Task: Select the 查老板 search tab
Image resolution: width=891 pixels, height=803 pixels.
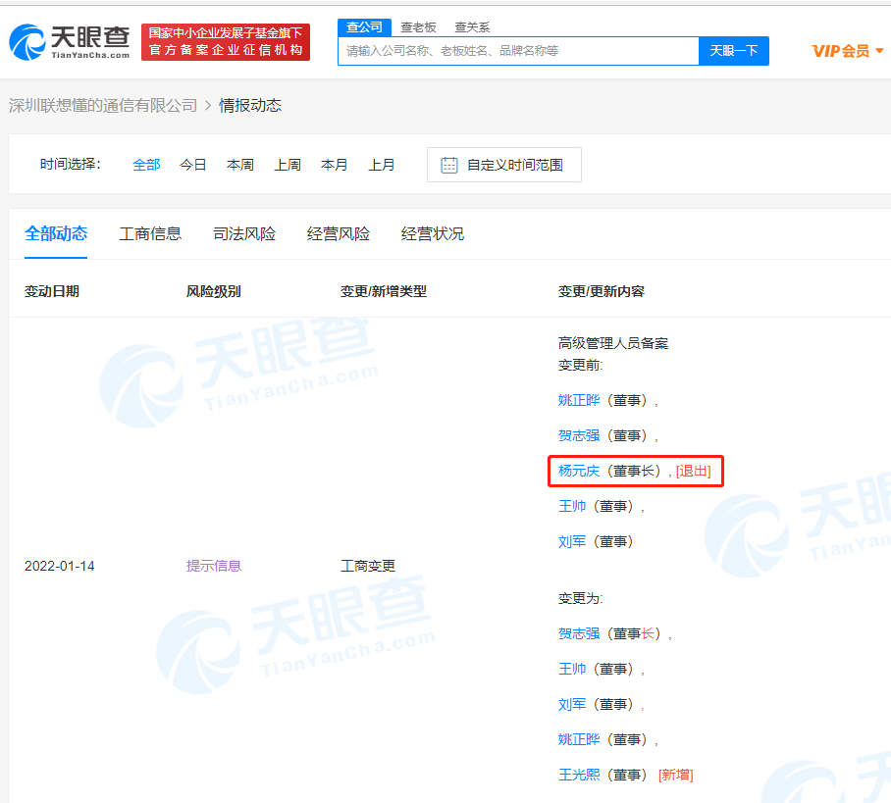Action: pos(418,26)
